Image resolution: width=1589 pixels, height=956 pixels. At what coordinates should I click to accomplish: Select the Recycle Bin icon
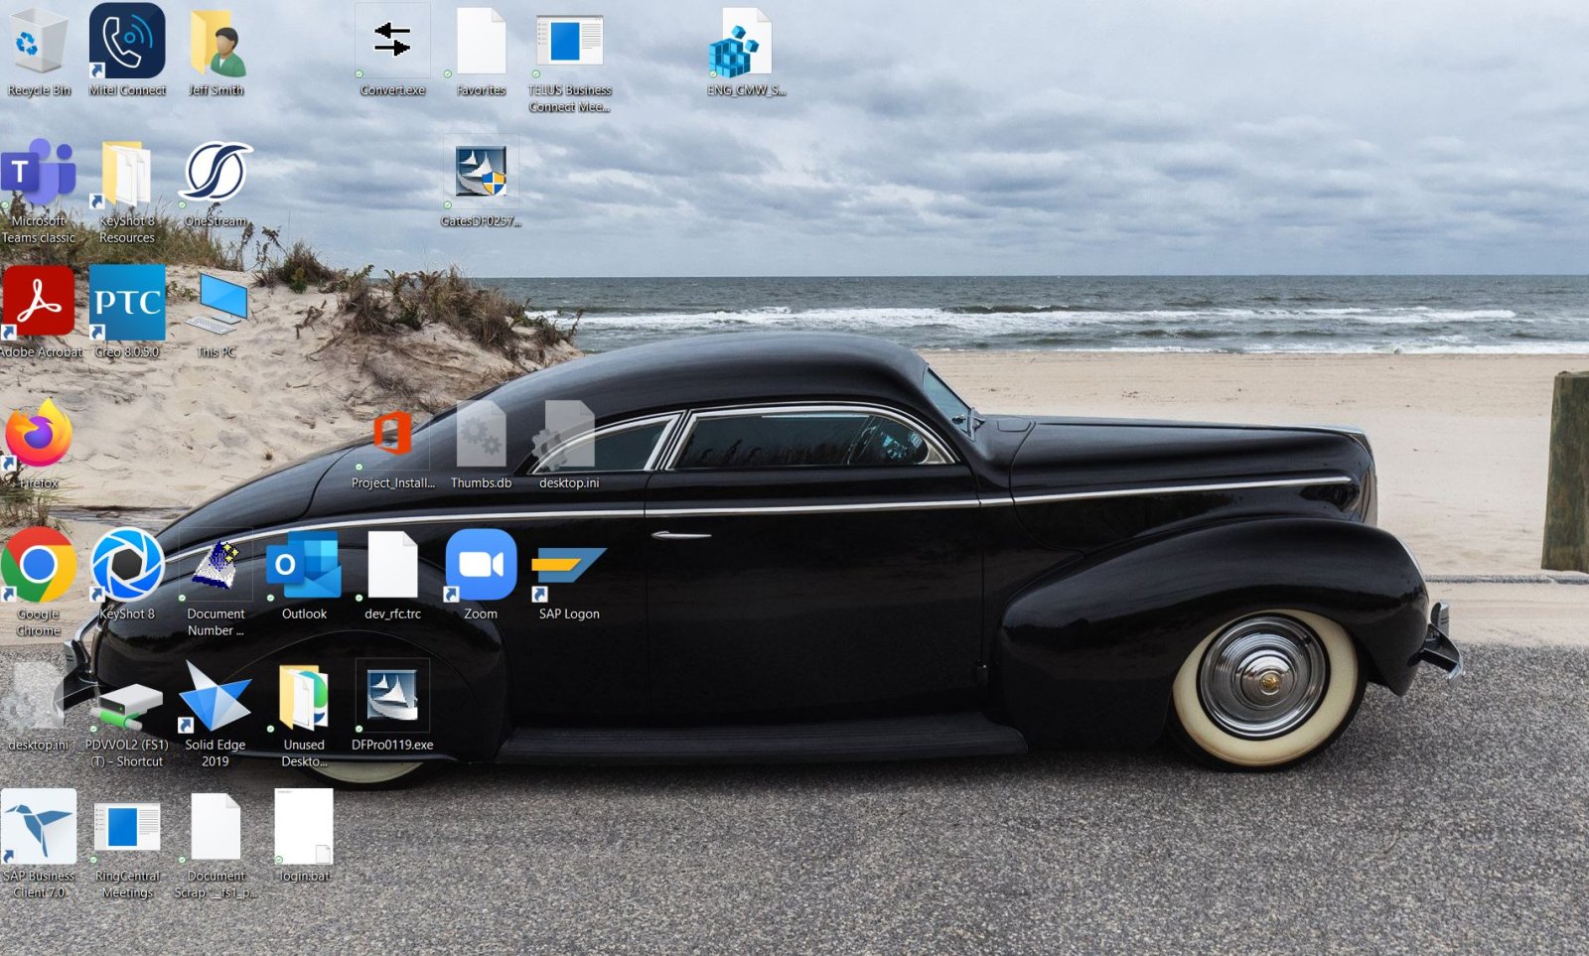pos(39,44)
